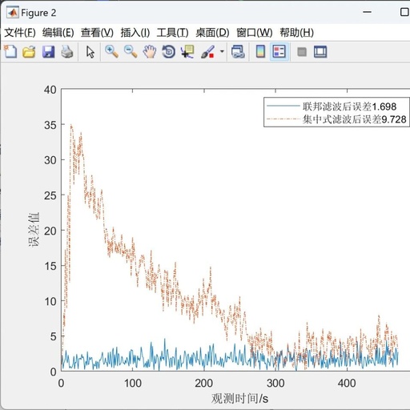The width and height of the screenshot is (410, 410).
Task: Click the Hide Plot Tools icon
Action: point(302,52)
